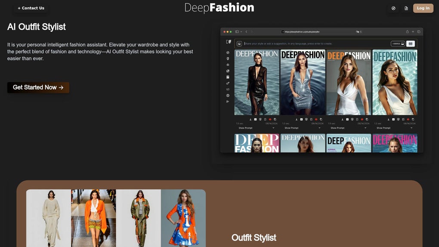Open the studio app preview screenshot
Screen dimensions: 439x247
coord(322,90)
